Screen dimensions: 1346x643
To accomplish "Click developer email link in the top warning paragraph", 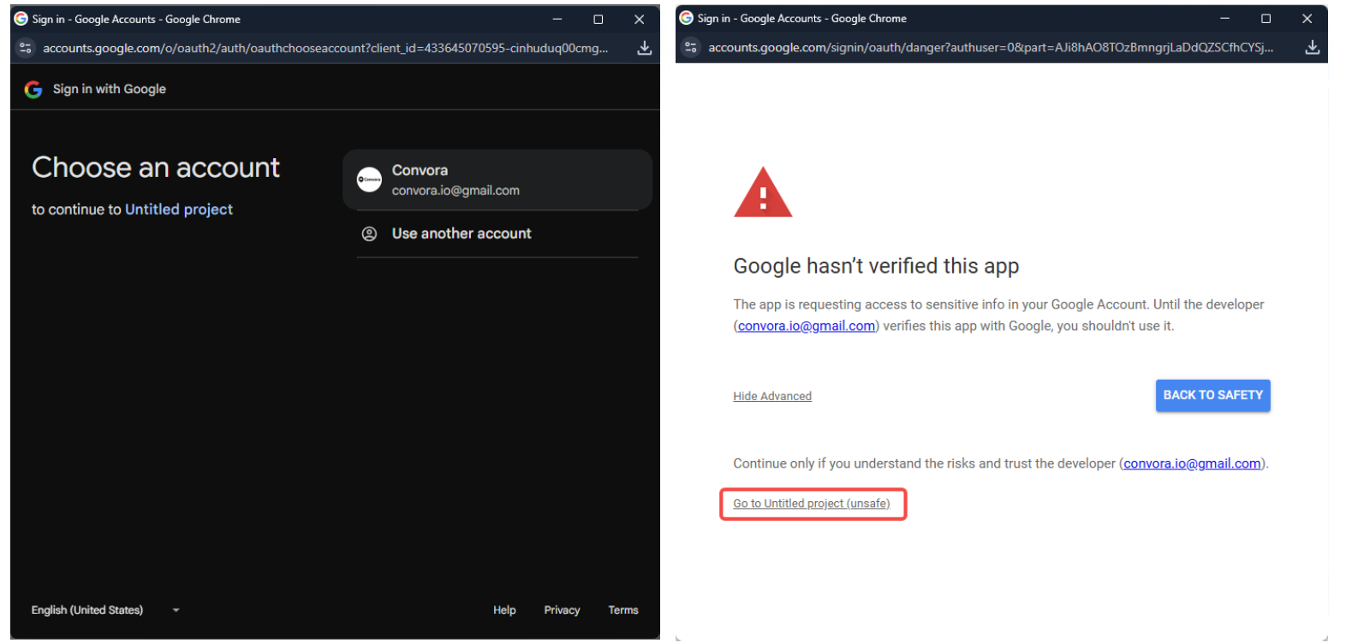I will point(806,326).
